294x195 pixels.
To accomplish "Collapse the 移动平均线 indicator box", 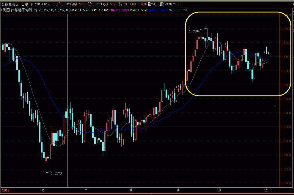I will (12, 11).
